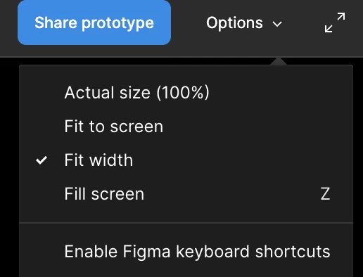Toggle the Enable Figma keyboard shortcuts entry
363x277 pixels.
pyautogui.click(x=186, y=252)
